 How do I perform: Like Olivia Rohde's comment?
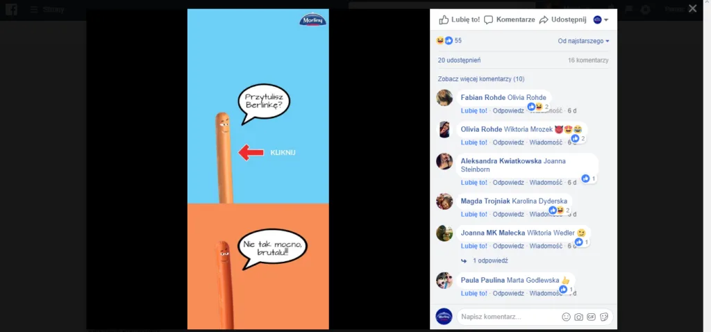(474, 142)
